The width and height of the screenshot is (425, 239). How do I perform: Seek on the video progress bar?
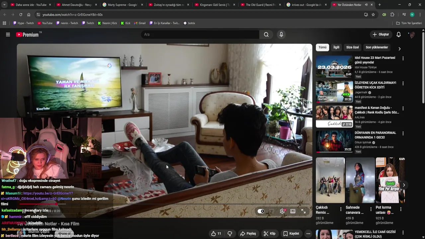tap(165, 204)
